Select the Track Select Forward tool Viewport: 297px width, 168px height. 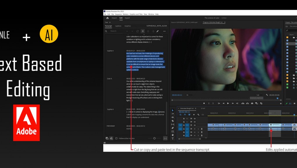(172, 114)
